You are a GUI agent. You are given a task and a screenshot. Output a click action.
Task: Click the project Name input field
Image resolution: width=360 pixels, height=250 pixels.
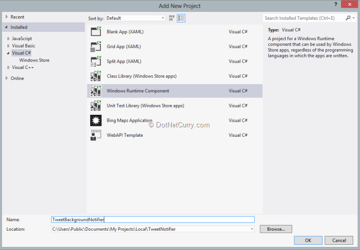[153, 219]
